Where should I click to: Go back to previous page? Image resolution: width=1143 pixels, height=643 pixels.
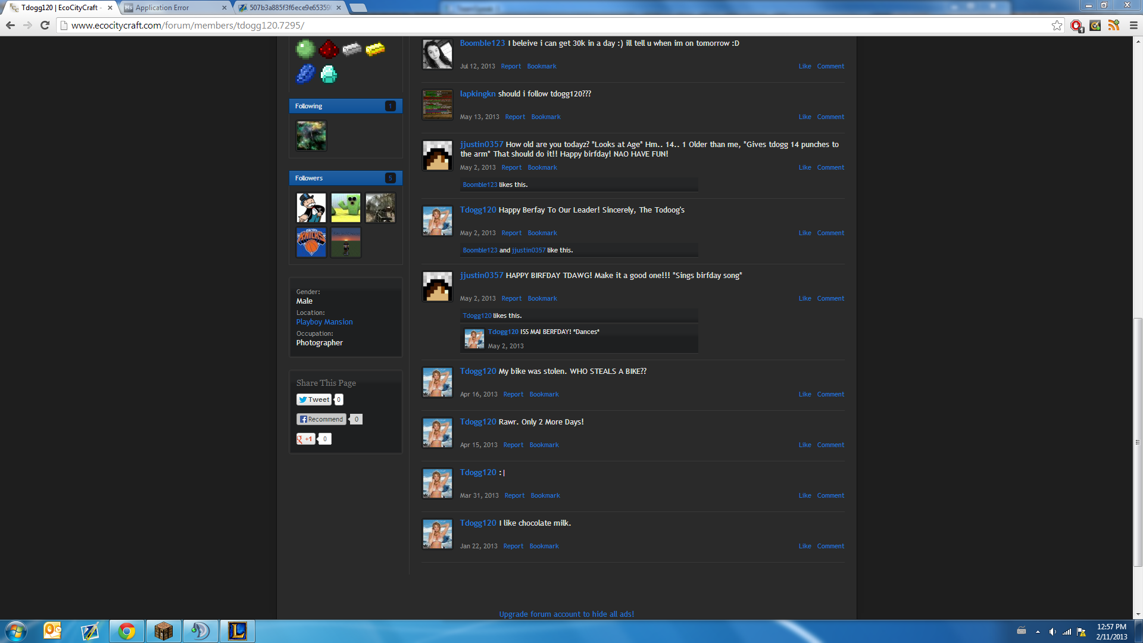pos(10,26)
